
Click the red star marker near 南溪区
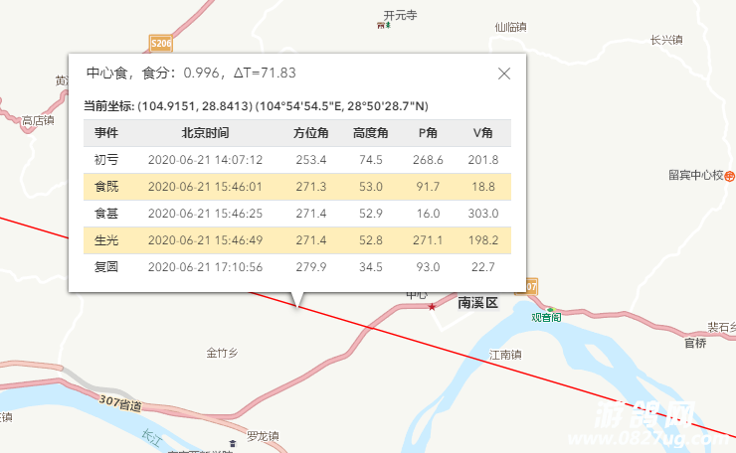tap(432, 307)
